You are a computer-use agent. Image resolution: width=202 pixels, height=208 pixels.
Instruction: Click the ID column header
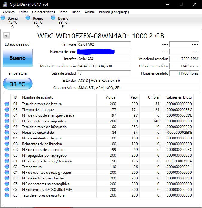tap(16, 97)
